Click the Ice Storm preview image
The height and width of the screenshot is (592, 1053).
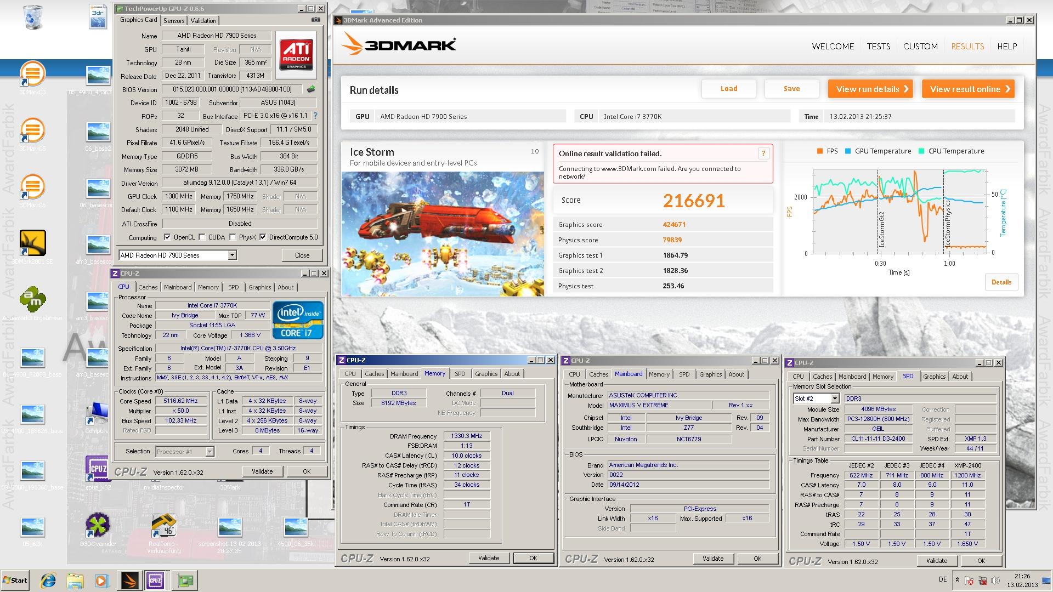[x=443, y=234]
